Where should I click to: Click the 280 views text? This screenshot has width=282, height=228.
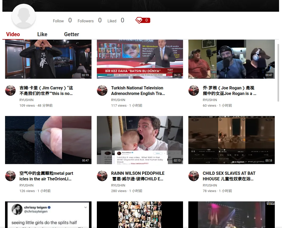[119, 191]
